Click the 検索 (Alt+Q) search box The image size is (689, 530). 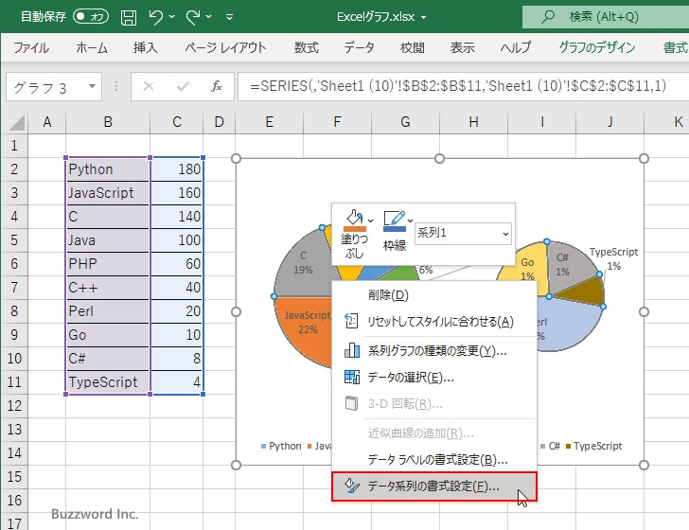click(606, 17)
